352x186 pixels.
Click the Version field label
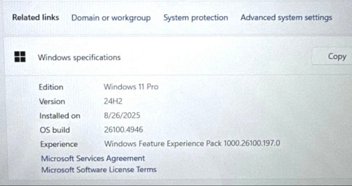[x=52, y=101]
